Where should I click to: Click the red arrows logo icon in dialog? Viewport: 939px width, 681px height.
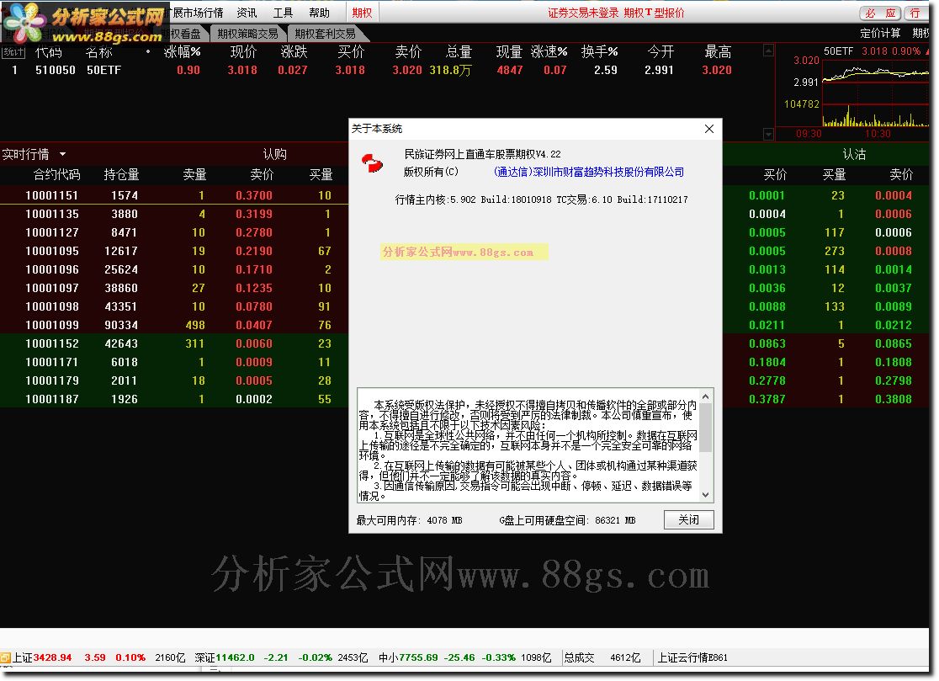(373, 162)
